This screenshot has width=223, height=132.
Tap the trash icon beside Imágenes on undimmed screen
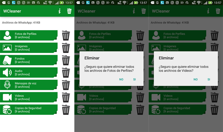tap(66, 48)
